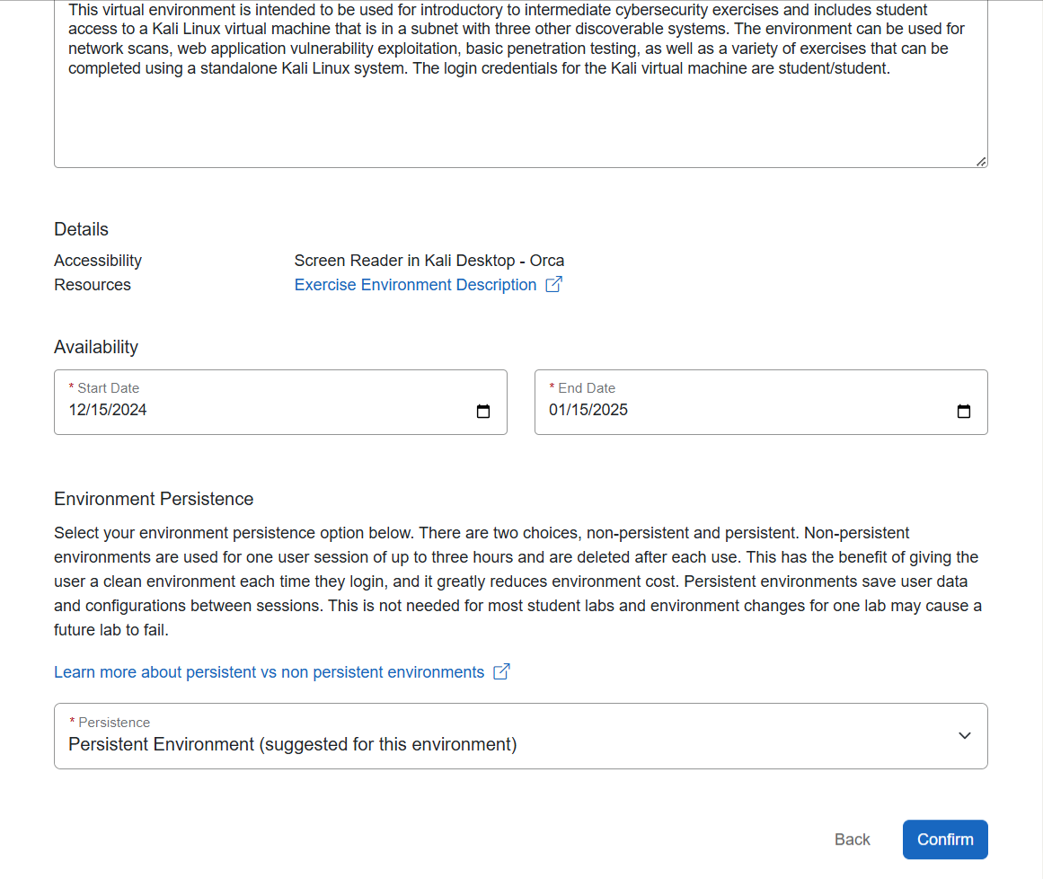The height and width of the screenshot is (879, 1043).
Task: Expand the Persistence dropdown chevron
Action: [965, 735]
